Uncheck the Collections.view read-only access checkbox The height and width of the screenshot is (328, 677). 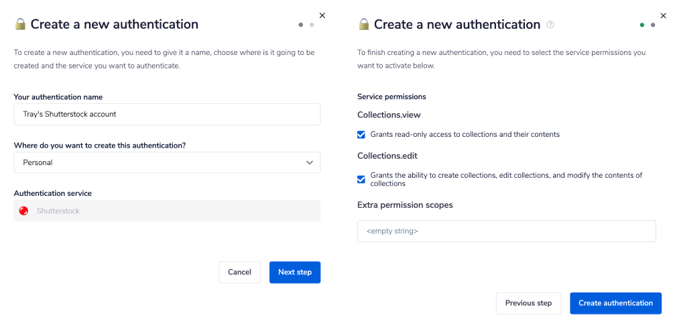[362, 135]
